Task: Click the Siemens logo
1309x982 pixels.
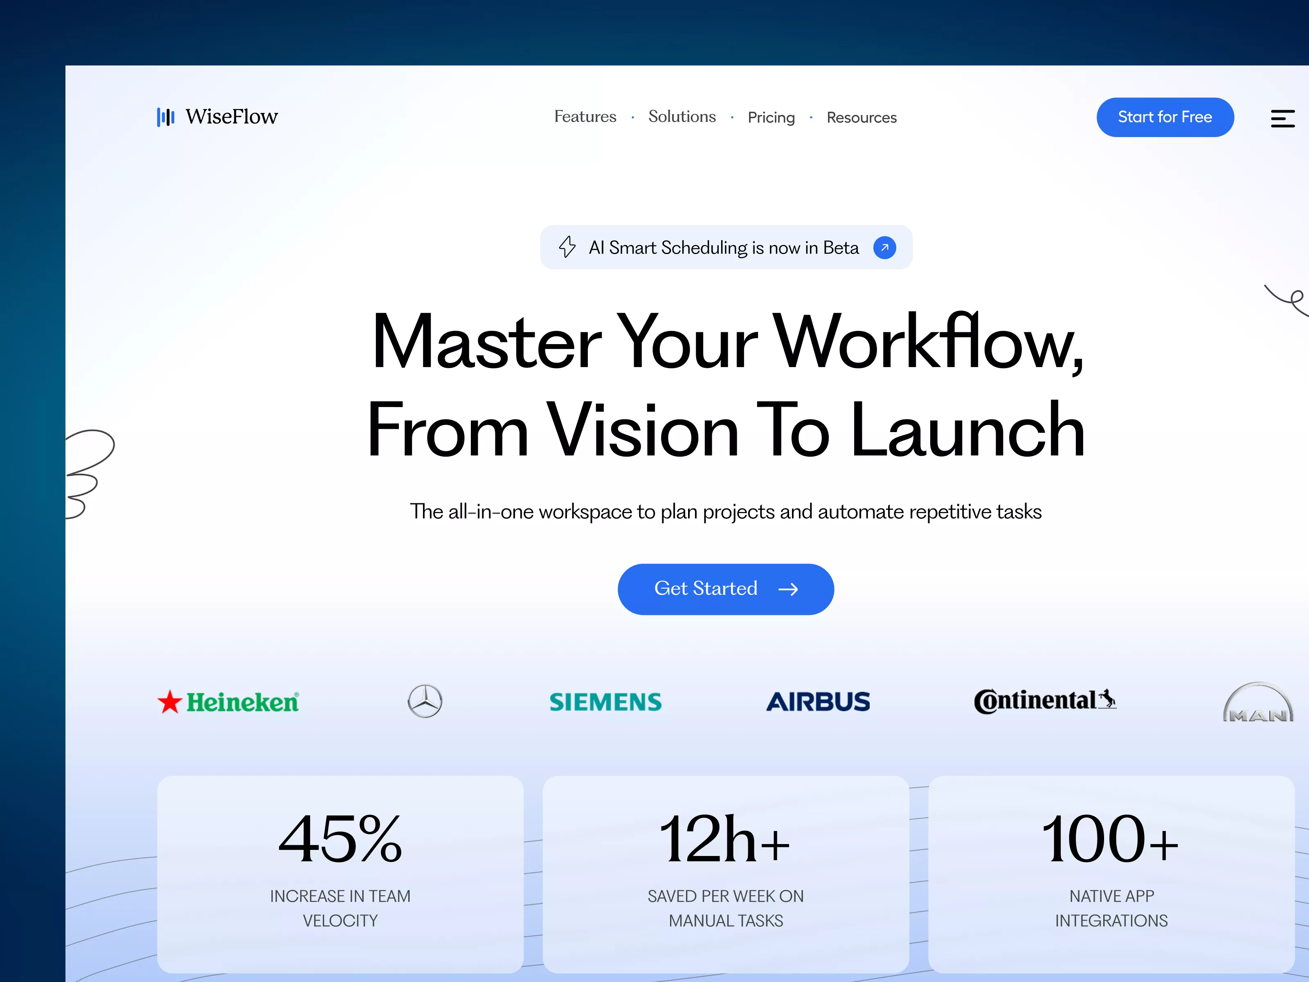Action: pos(605,702)
